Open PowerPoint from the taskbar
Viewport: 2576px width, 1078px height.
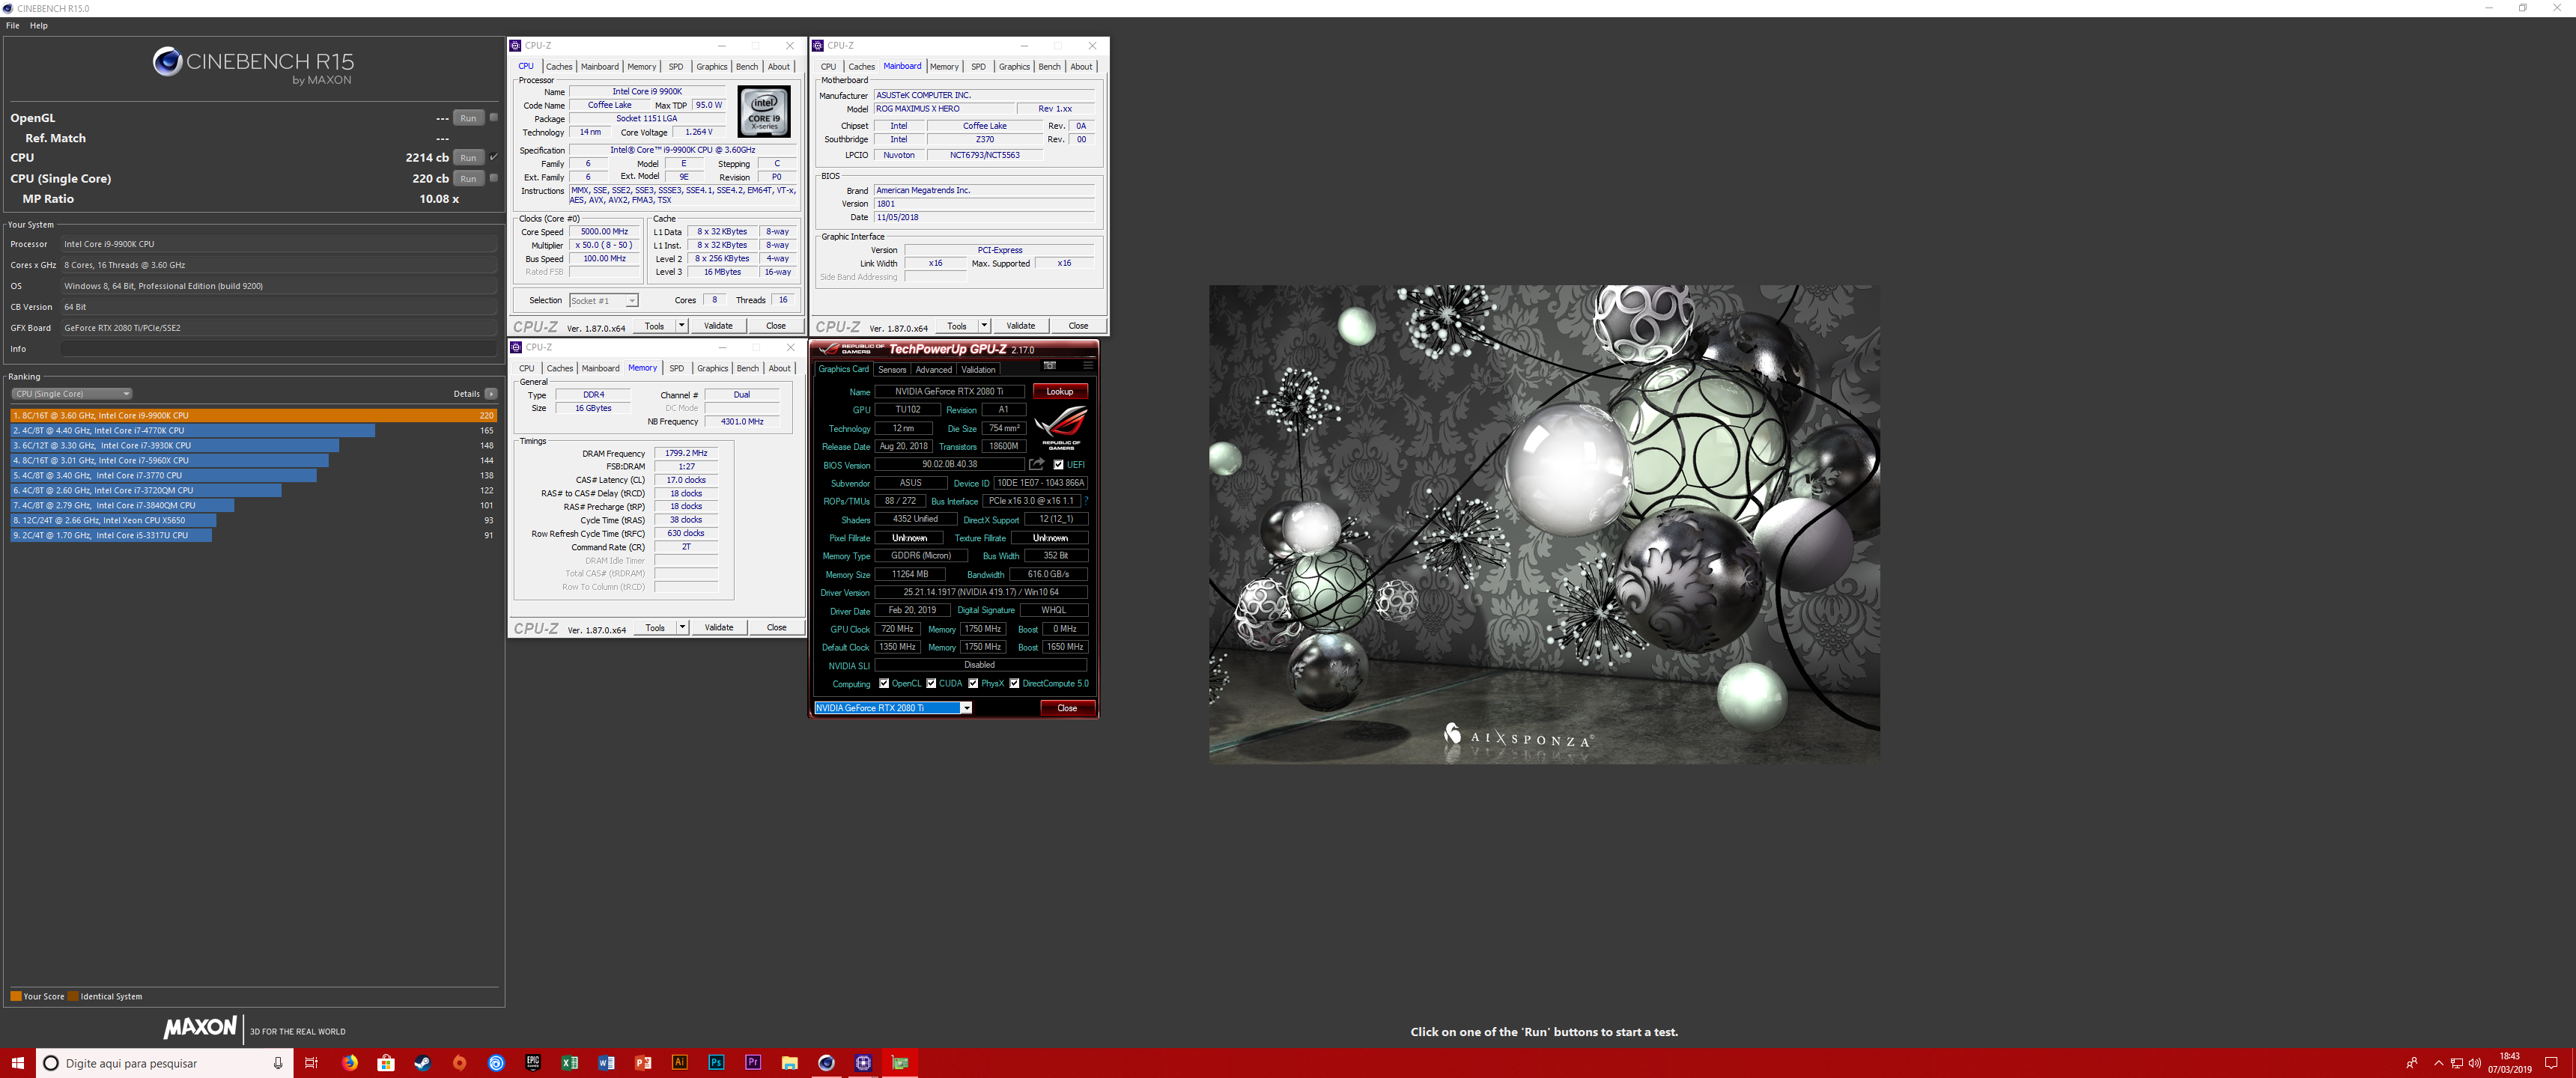[643, 1062]
